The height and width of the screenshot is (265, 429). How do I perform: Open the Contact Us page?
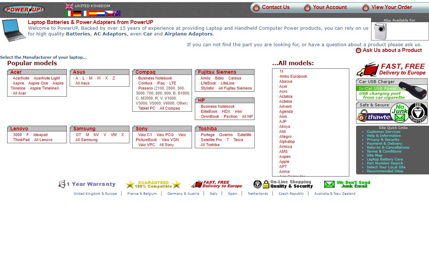click(276, 7)
